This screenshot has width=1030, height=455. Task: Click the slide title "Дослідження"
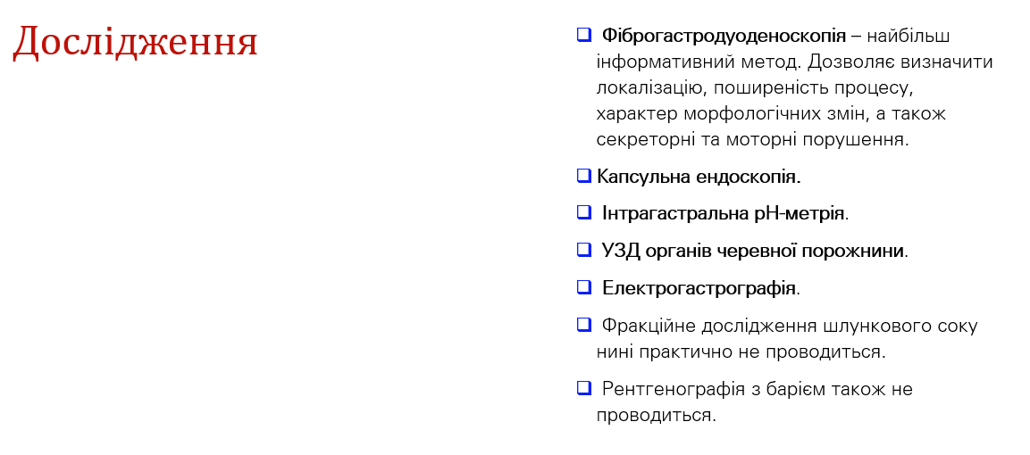click(x=135, y=42)
